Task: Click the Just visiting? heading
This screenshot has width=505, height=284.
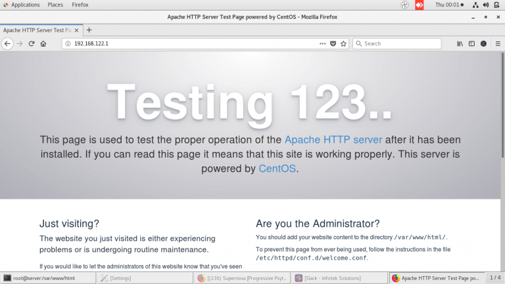Action: (69, 224)
